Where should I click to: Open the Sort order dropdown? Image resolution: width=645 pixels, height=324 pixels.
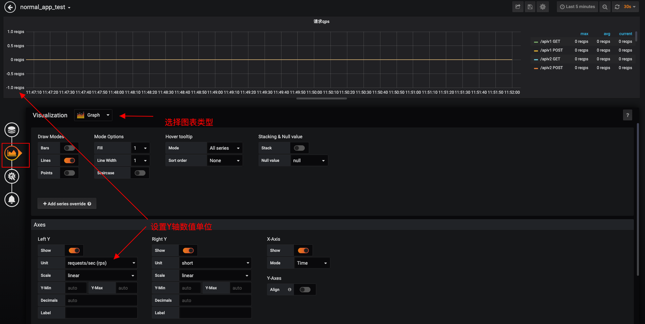[225, 160]
